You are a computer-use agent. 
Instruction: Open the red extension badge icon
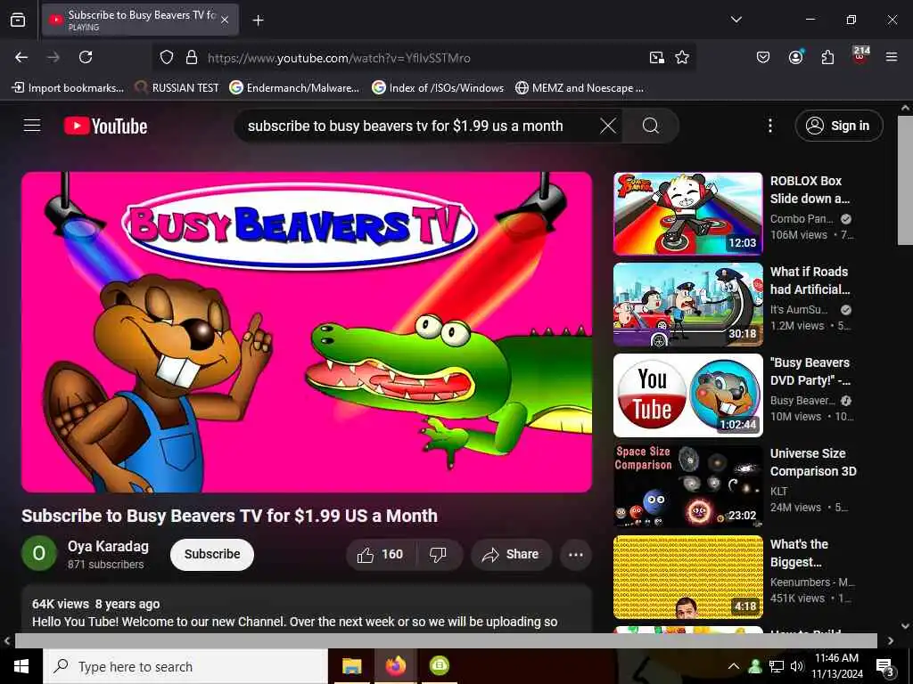tap(860, 55)
